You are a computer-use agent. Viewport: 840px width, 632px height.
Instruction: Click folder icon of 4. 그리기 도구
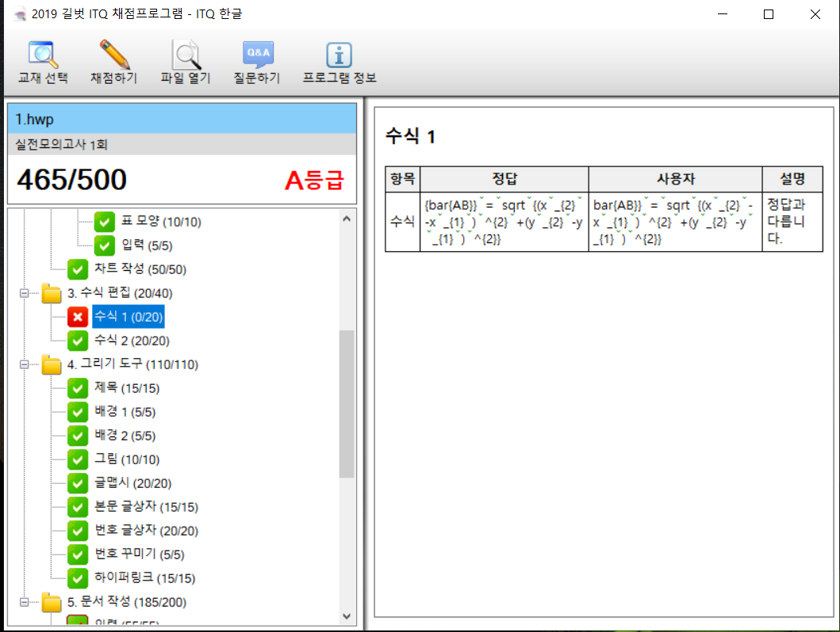(52, 365)
